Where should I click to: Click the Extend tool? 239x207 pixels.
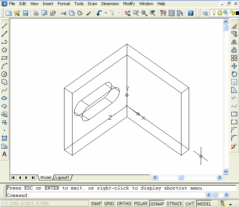point(234,106)
